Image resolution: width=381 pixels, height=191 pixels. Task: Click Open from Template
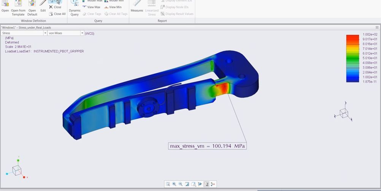18,8
